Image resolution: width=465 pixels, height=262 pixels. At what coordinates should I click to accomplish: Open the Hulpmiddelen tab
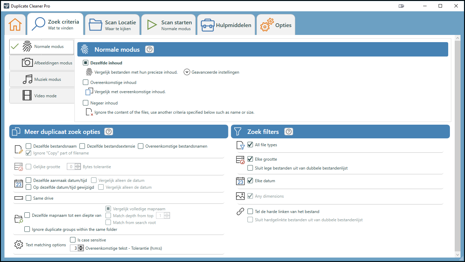click(x=226, y=25)
